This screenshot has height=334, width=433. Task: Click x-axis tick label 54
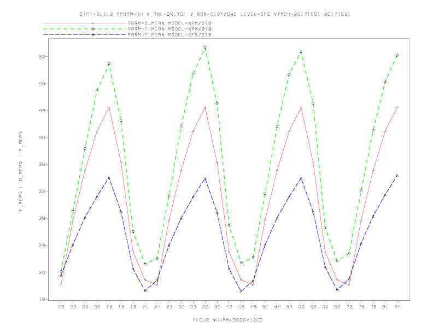click(x=277, y=307)
